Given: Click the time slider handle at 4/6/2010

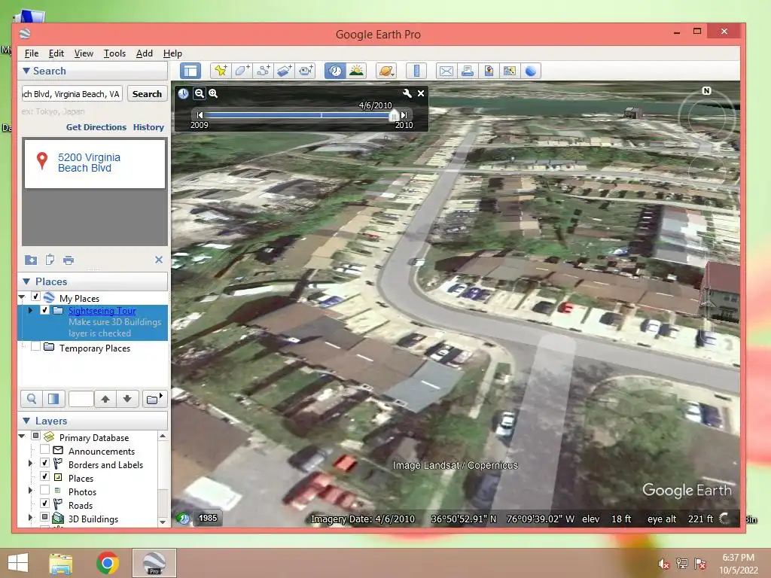Looking at the screenshot, I should click(x=393, y=115).
